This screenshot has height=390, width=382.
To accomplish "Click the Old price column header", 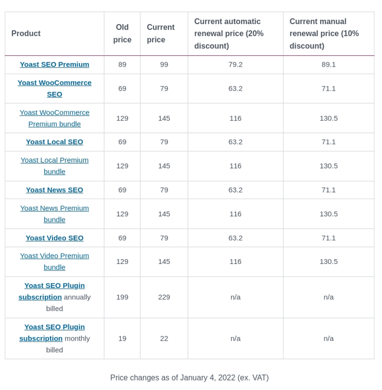I will pos(122,34).
